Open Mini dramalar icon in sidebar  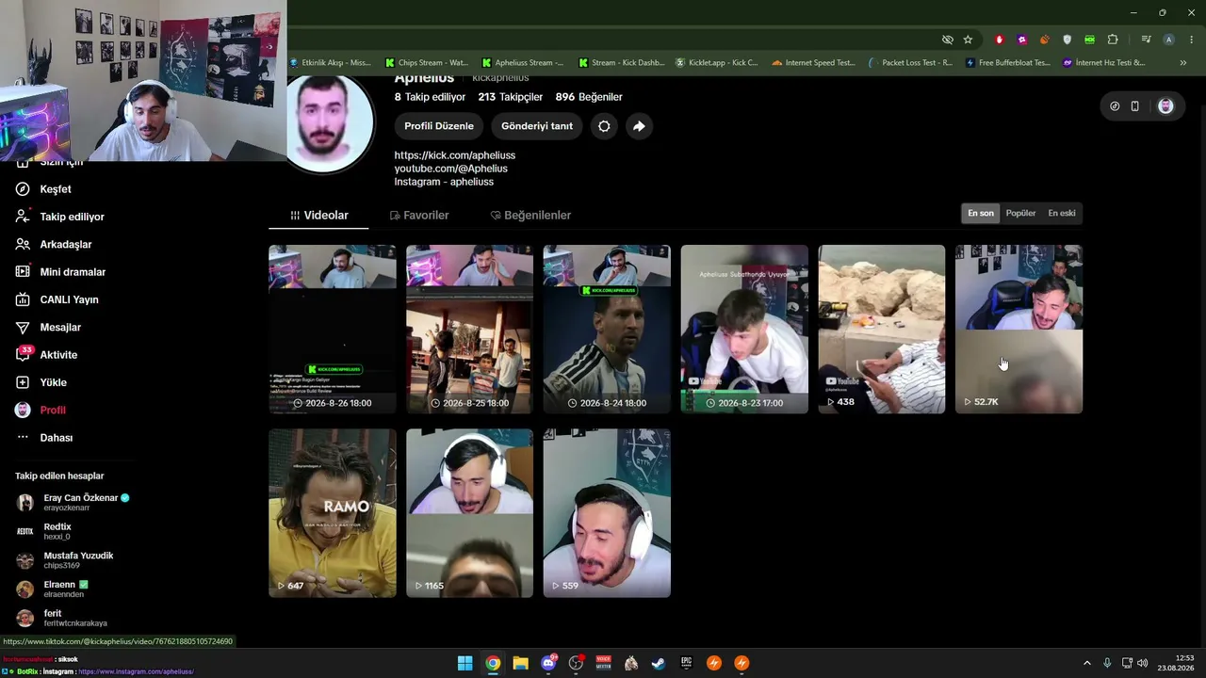pos(23,272)
